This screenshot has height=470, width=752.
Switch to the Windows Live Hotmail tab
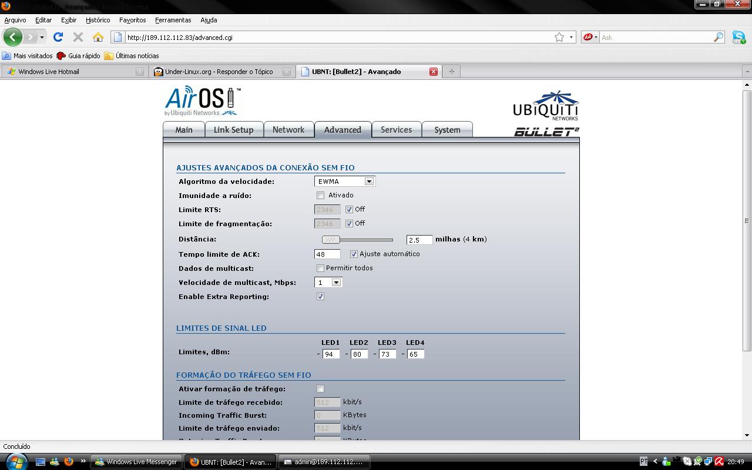coord(75,72)
